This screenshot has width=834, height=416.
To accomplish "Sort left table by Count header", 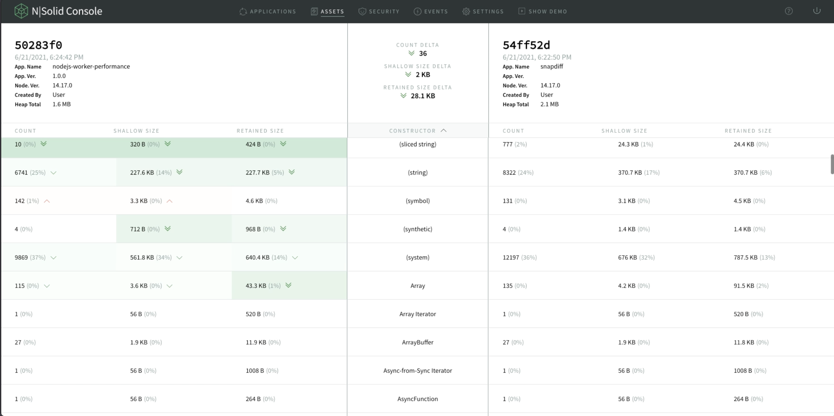I will point(25,131).
